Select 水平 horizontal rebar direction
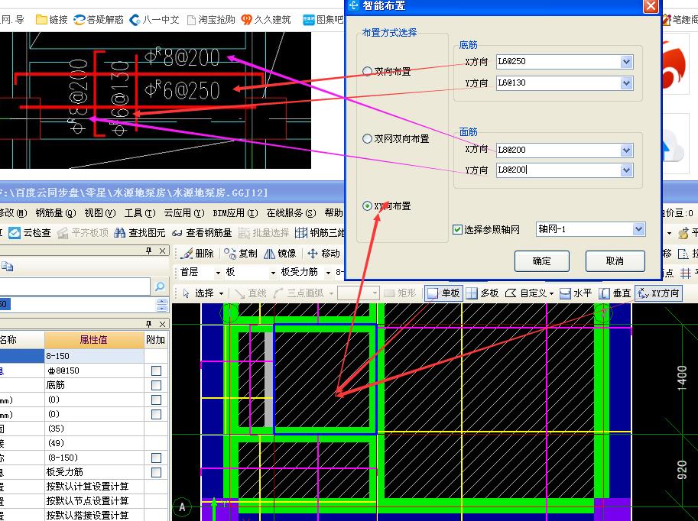This screenshot has height=521, width=698. [576, 293]
